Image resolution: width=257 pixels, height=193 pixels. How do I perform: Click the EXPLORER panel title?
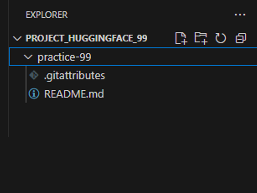(47, 15)
